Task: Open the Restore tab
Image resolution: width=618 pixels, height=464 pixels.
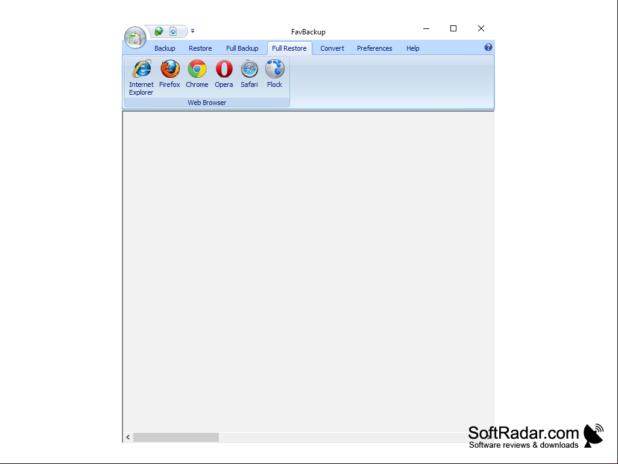Action: [200, 48]
